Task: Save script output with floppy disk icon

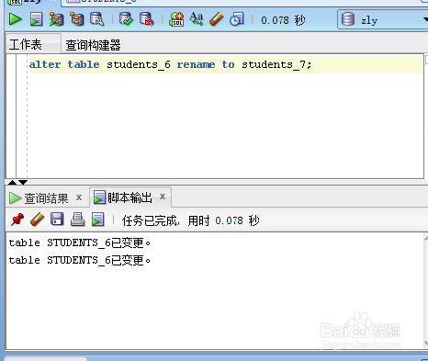Action: click(x=57, y=220)
